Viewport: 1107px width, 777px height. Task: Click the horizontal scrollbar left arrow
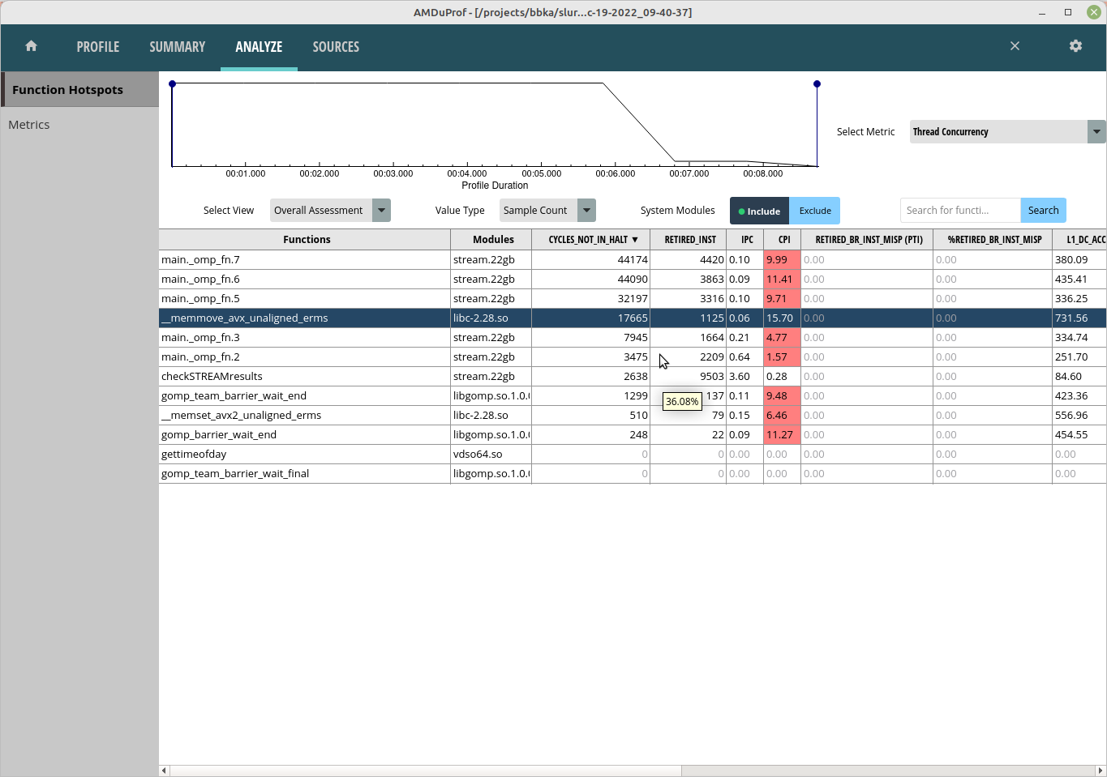tap(164, 771)
